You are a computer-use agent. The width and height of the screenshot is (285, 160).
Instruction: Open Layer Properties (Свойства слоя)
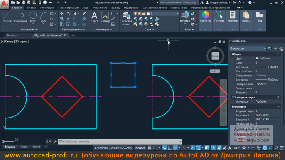click(x=126, y=19)
